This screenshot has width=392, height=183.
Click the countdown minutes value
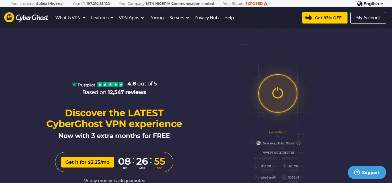[x=142, y=161]
